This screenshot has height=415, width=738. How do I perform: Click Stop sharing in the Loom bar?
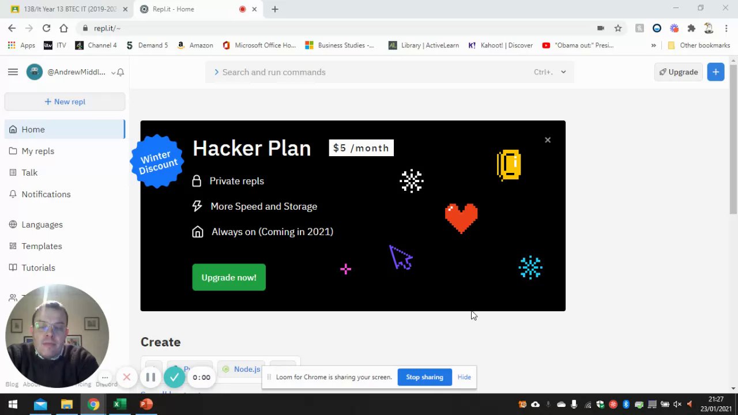424,377
